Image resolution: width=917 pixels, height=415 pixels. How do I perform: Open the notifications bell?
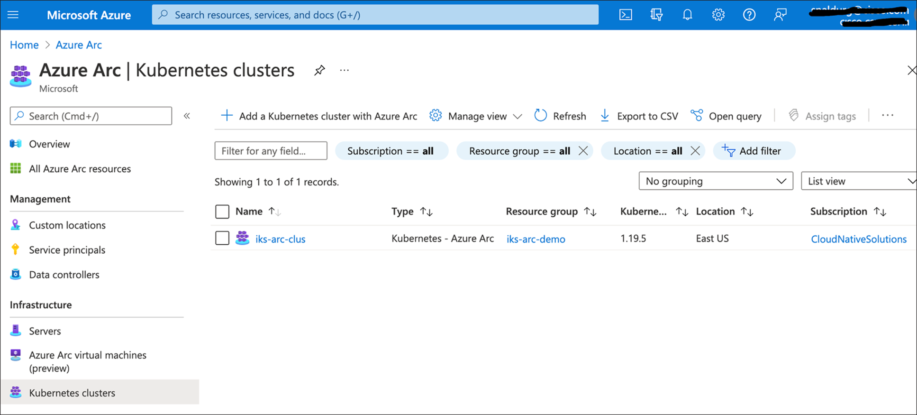tap(687, 15)
